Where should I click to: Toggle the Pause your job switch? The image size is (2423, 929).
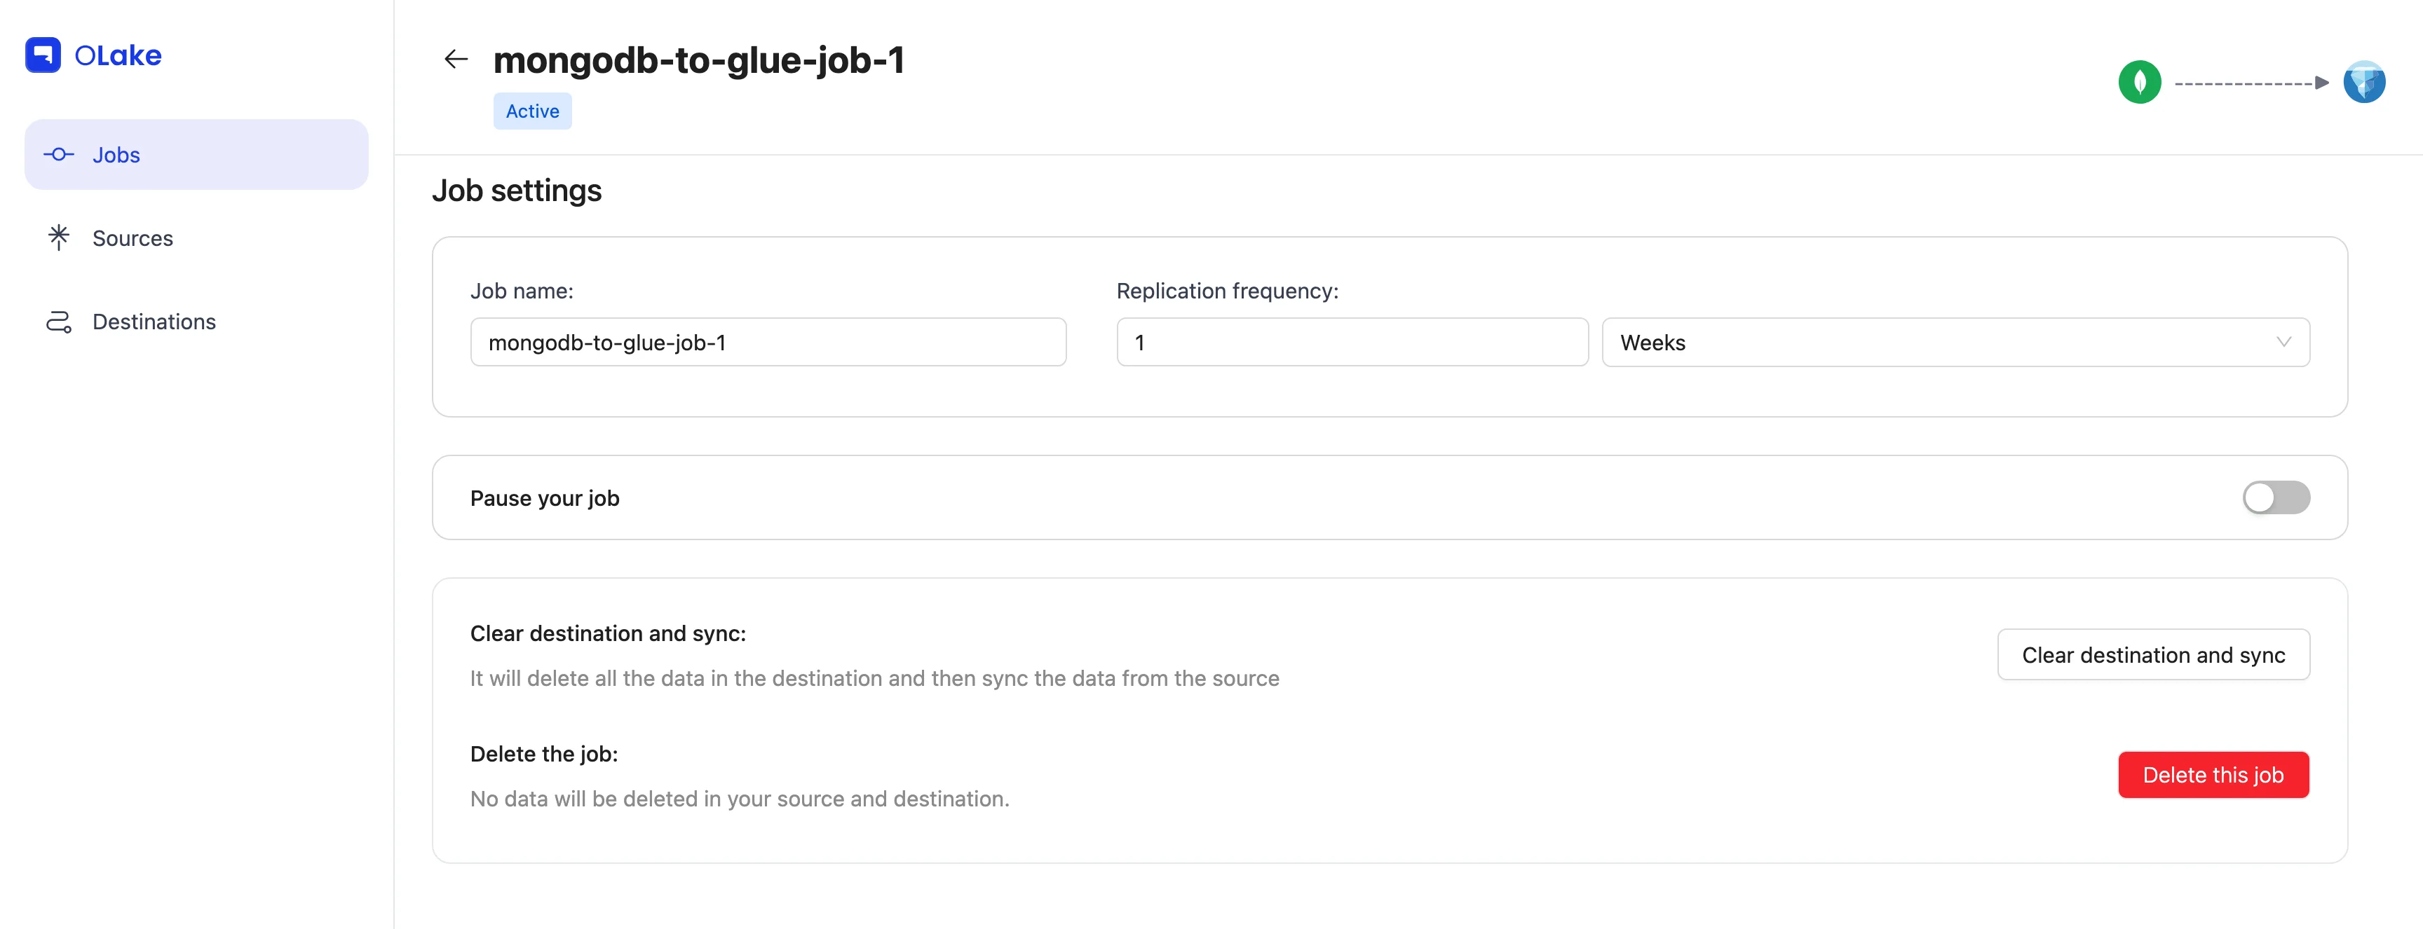pyautogui.click(x=2275, y=497)
